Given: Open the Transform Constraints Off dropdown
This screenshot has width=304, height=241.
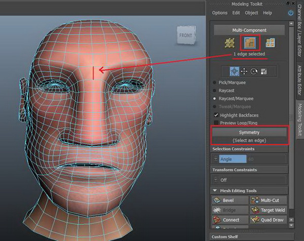Looking at the screenshot, I should click(x=249, y=180).
